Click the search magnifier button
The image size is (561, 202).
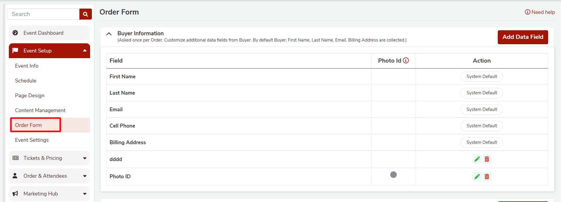[85, 14]
